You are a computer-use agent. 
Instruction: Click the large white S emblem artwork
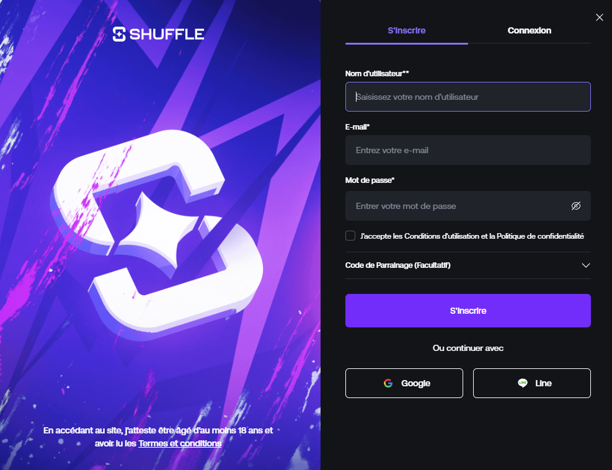(x=157, y=234)
